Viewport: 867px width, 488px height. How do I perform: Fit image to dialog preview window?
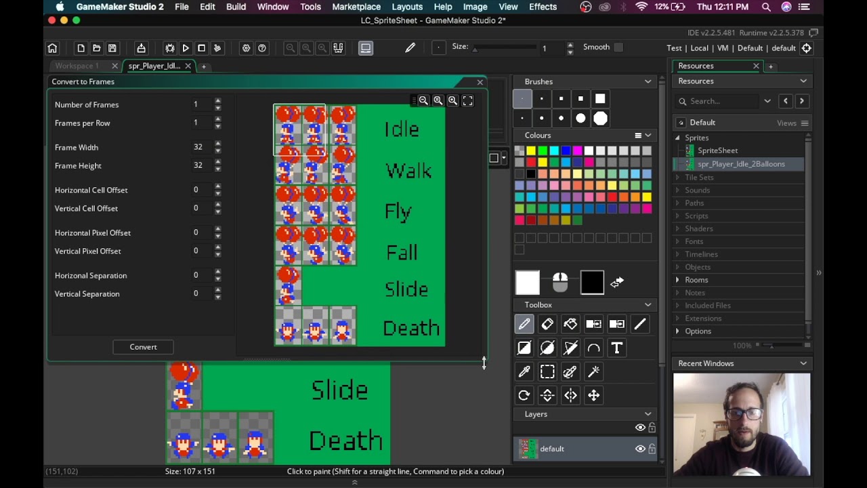467,100
